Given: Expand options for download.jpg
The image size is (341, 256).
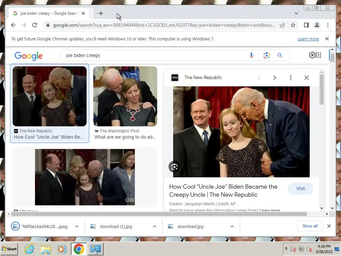Looking at the screenshot, I should (232, 226).
